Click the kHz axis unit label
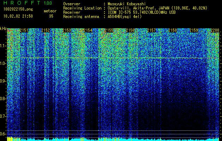The width and height of the screenshot is (222, 141). (3, 29)
